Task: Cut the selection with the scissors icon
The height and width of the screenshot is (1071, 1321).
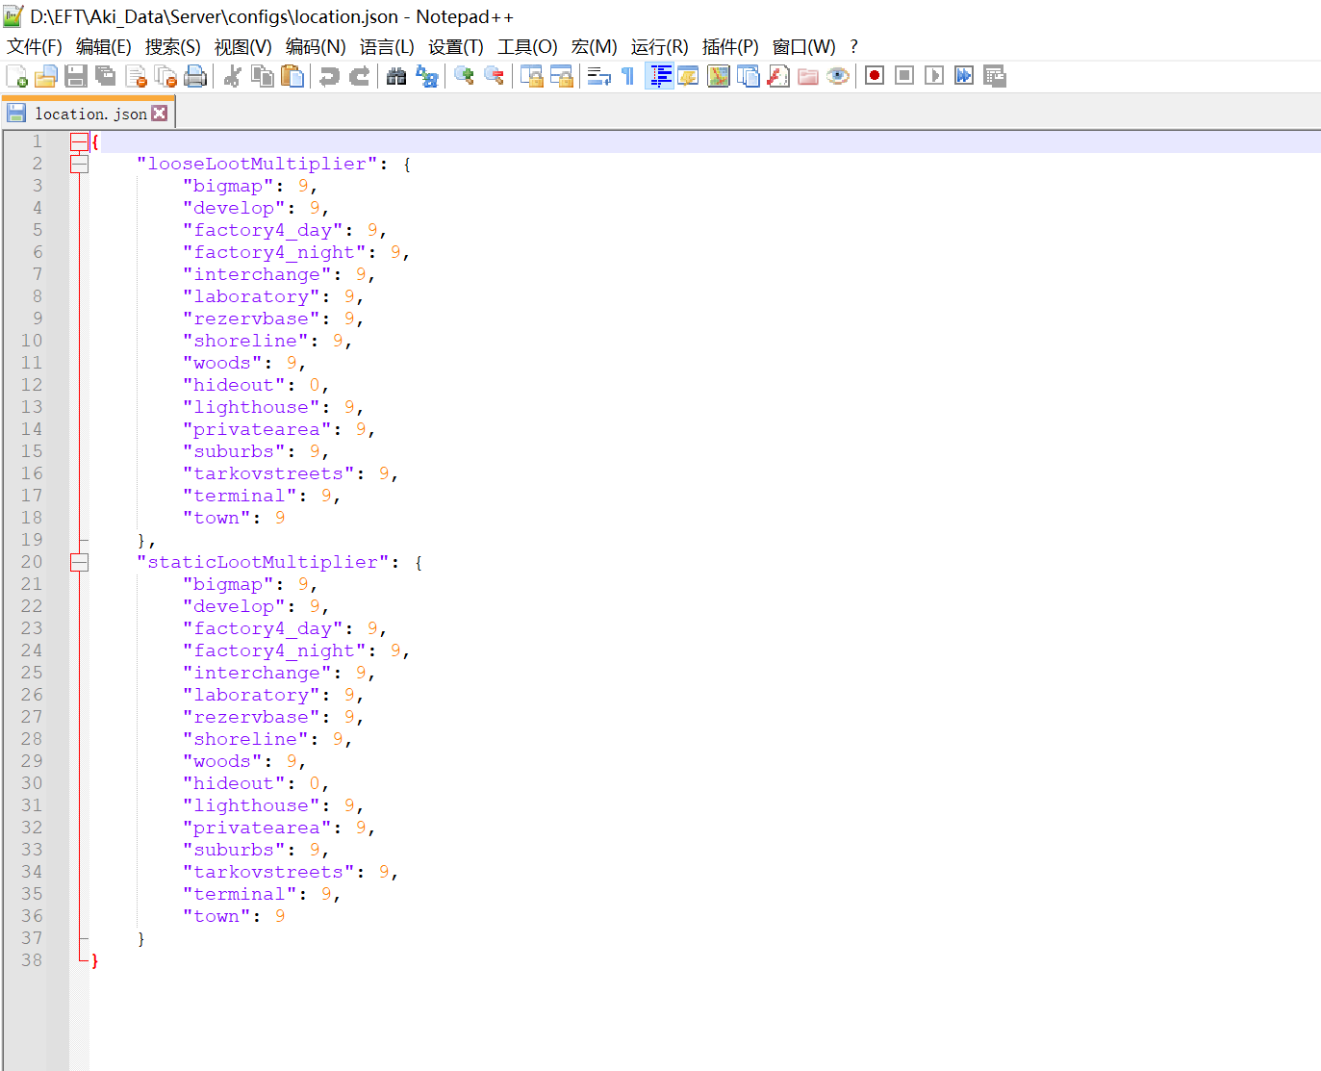Action: [232, 76]
